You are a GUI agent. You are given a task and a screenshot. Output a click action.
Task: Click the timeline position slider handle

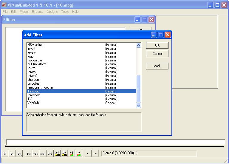tap(6, 142)
